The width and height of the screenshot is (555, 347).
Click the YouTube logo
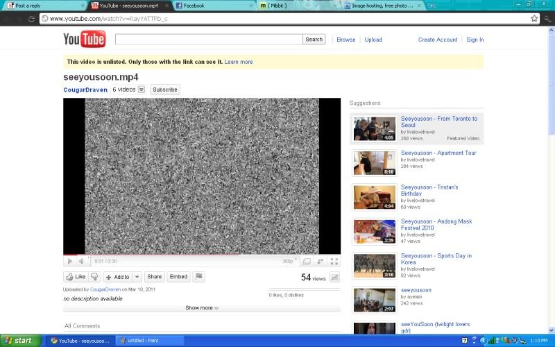tap(84, 40)
